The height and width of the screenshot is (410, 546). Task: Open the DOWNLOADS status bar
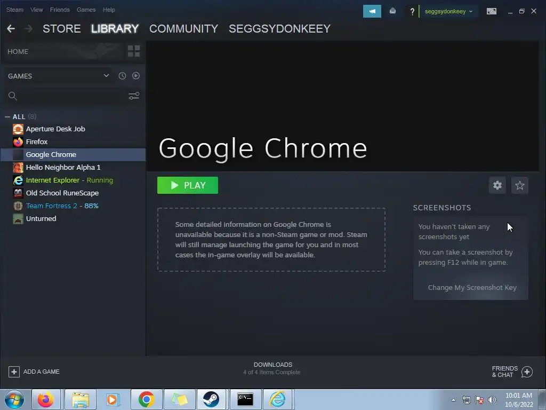point(272,368)
